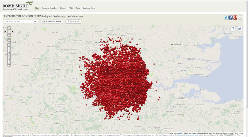Image resolution: width=248 pixels, height=137 pixels.
Task: Click the Oxford map label
Action: coord(13,42)
